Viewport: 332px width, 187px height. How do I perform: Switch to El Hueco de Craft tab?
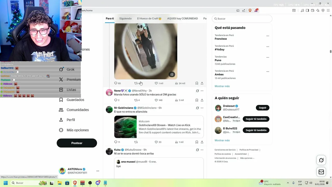click(x=149, y=18)
